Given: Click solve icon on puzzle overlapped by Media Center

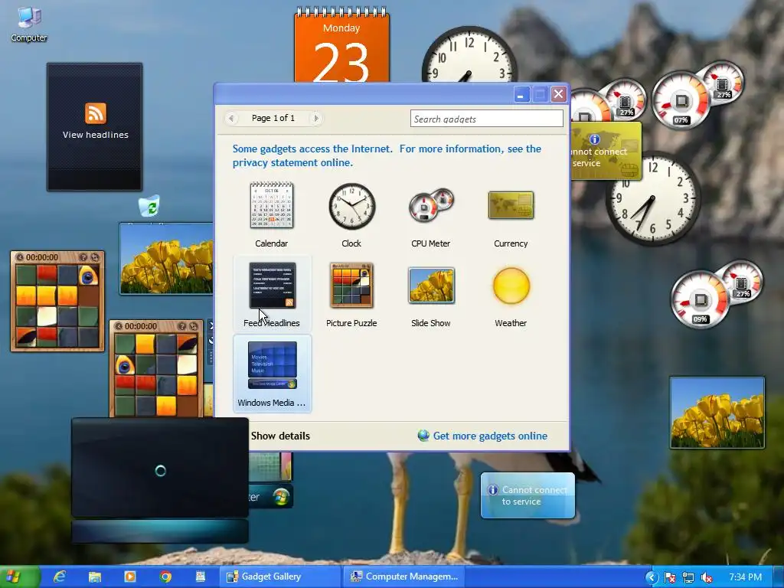Looking at the screenshot, I should pyautogui.click(x=194, y=326).
